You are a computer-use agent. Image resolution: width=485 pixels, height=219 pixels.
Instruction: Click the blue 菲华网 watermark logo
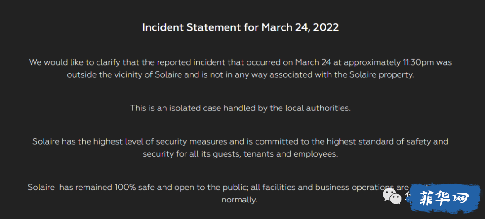pos(445,198)
